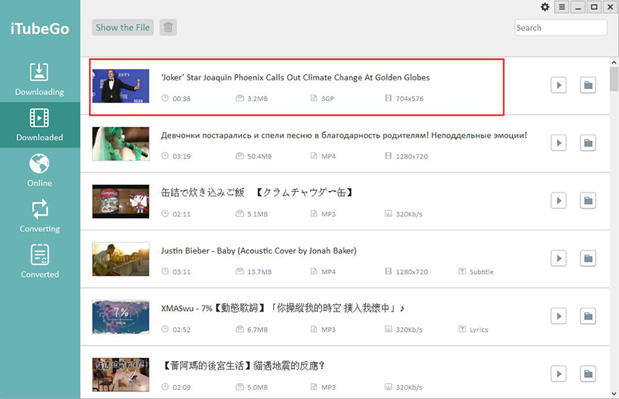
Task: Select the Justin Bieber cover thumbnail
Action: [121, 259]
